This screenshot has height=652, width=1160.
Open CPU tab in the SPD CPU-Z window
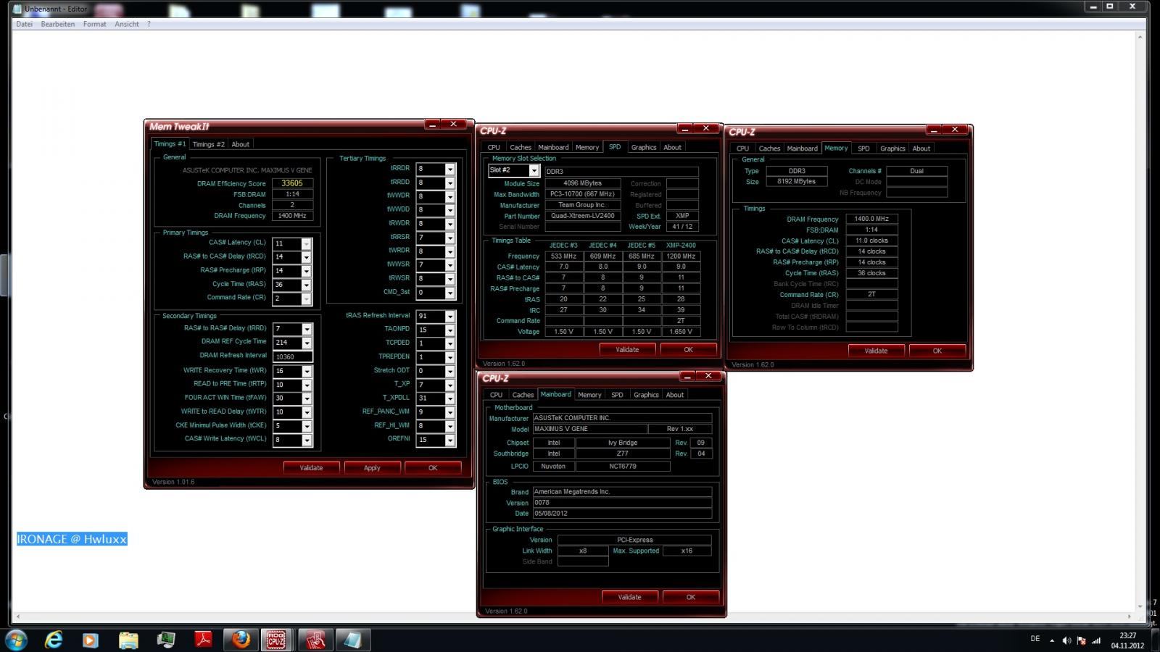(x=494, y=147)
